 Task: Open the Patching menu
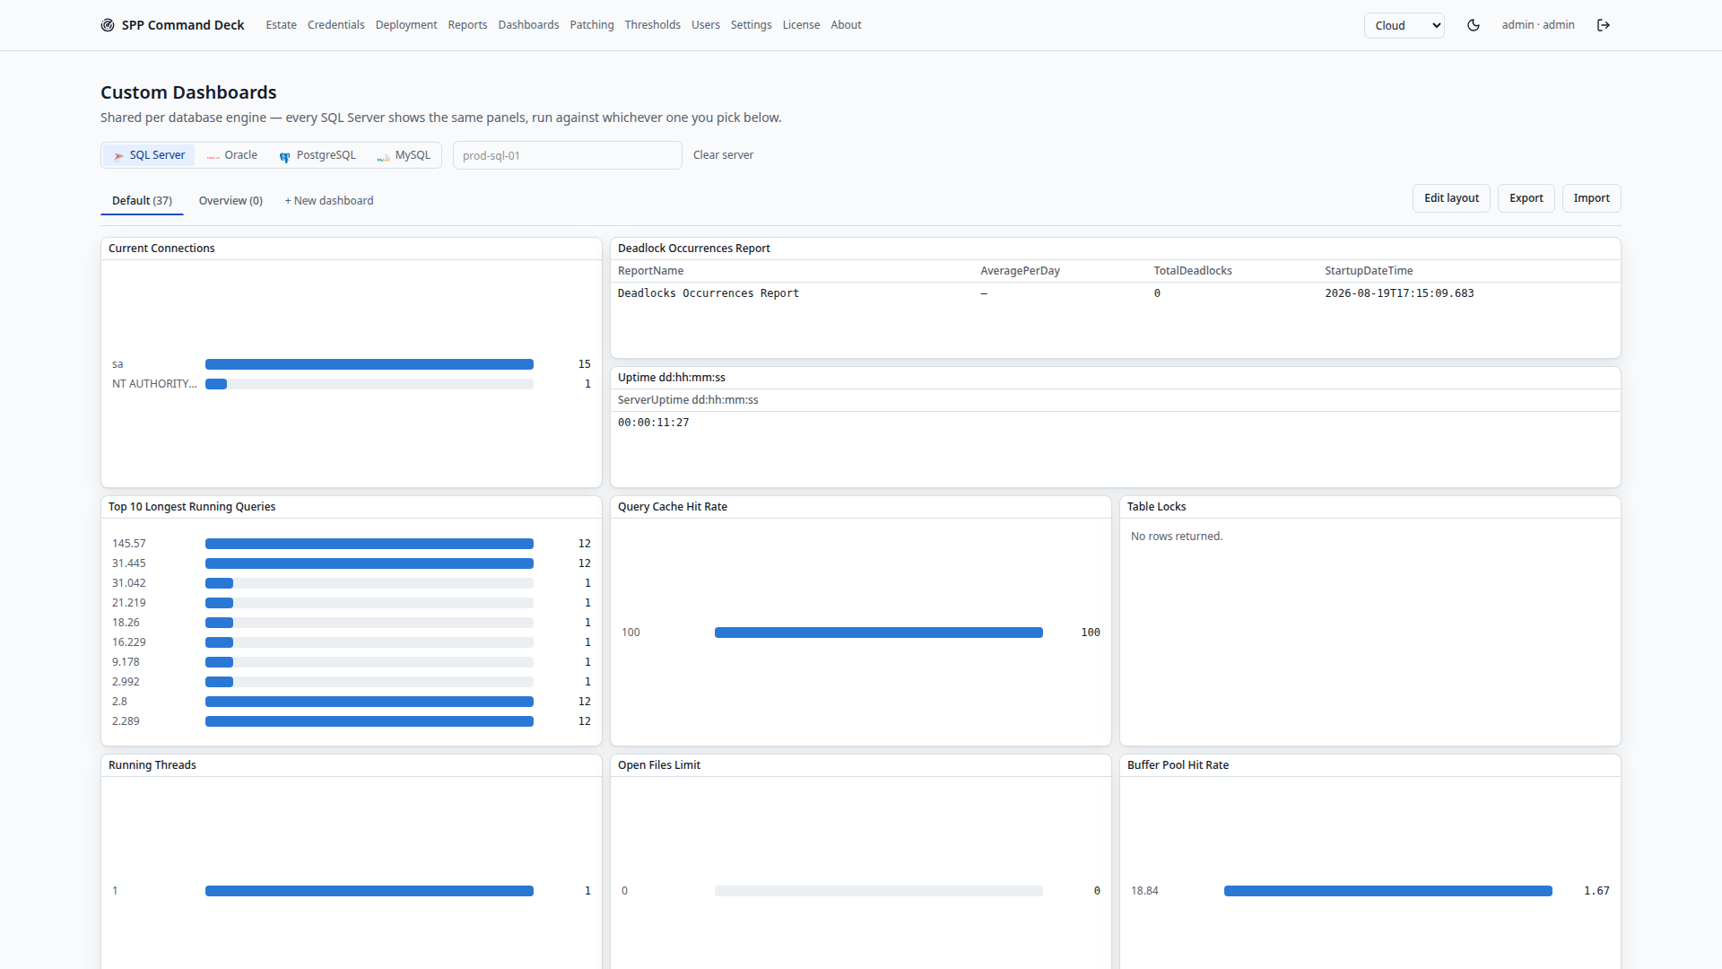click(592, 25)
